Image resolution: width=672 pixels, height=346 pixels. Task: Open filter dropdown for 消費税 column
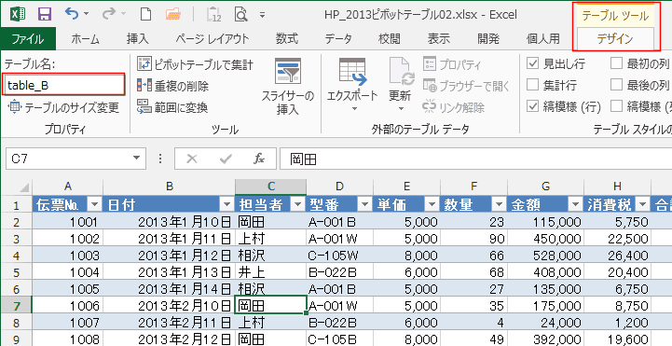pyautogui.click(x=643, y=205)
